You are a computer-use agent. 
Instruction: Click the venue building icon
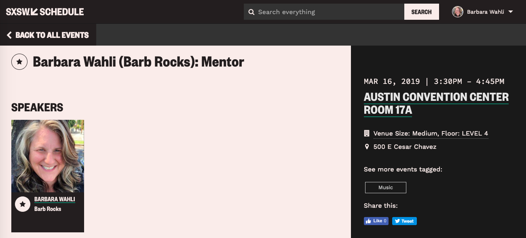point(367,133)
